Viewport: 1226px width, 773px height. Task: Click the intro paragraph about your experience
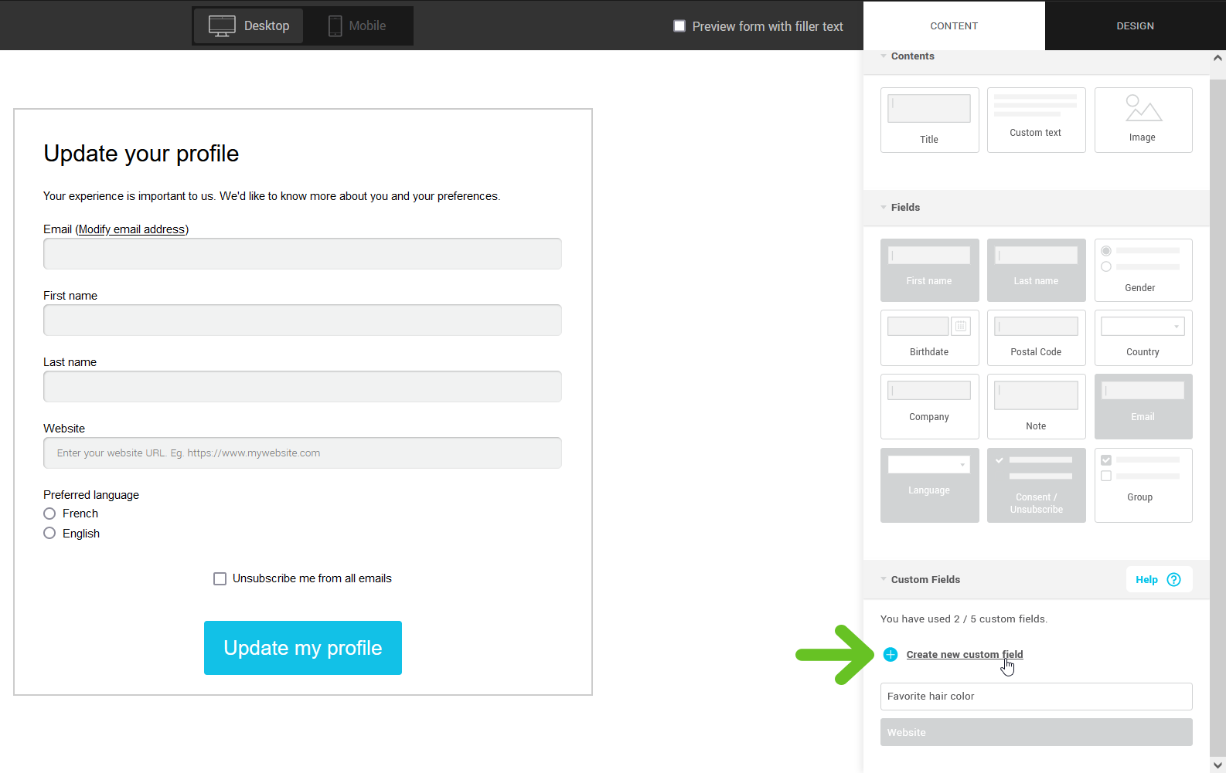(x=271, y=196)
